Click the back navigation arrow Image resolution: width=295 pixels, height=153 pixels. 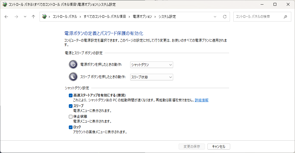[x=7, y=17]
